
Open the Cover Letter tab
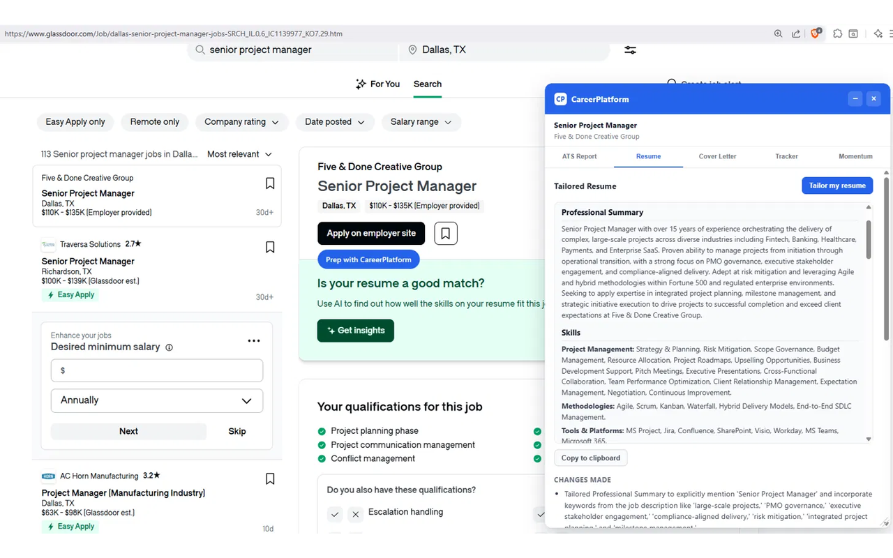(x=717, y=156)
